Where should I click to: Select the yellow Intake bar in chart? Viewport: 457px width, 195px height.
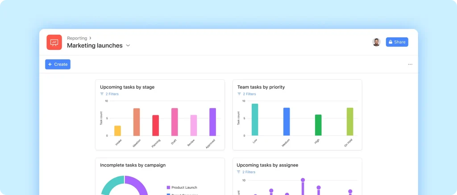click(x=117, y=130)
